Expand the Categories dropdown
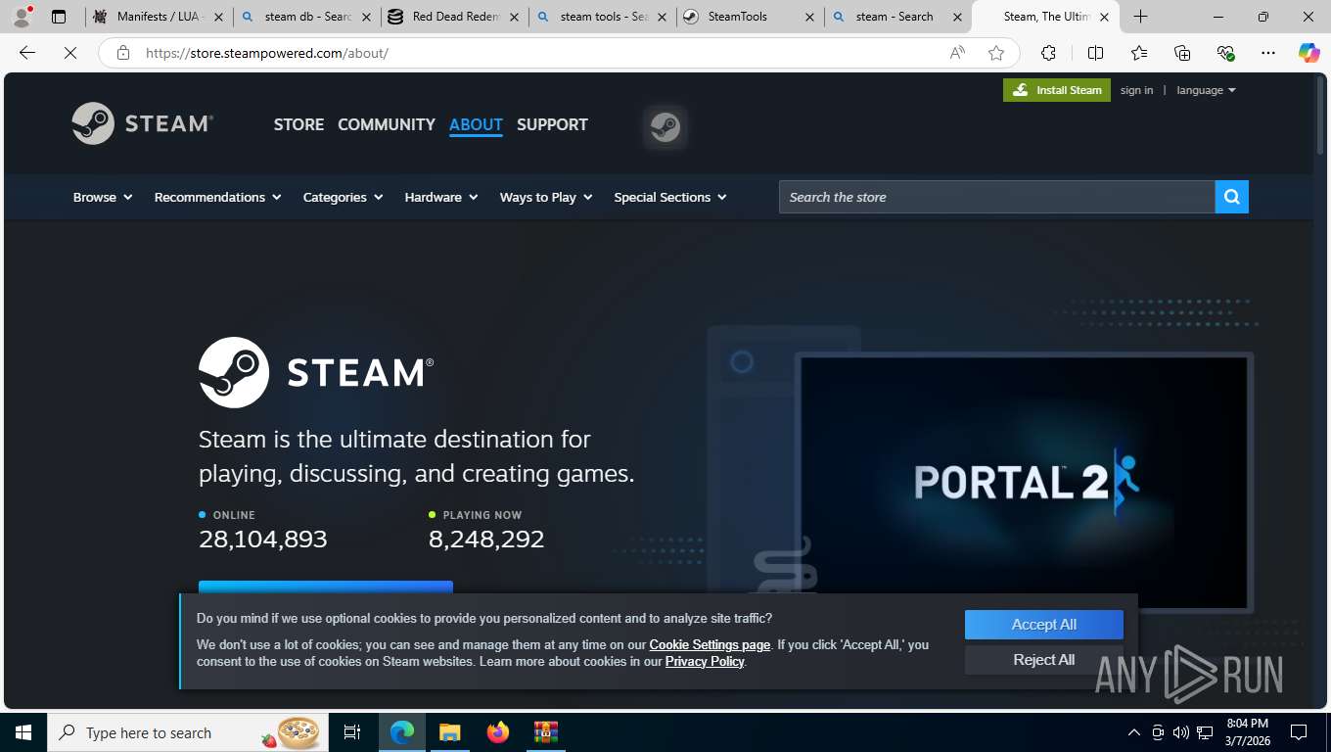Image resolution: width=1331 pixels, height=752 pixels. [343, 197]
